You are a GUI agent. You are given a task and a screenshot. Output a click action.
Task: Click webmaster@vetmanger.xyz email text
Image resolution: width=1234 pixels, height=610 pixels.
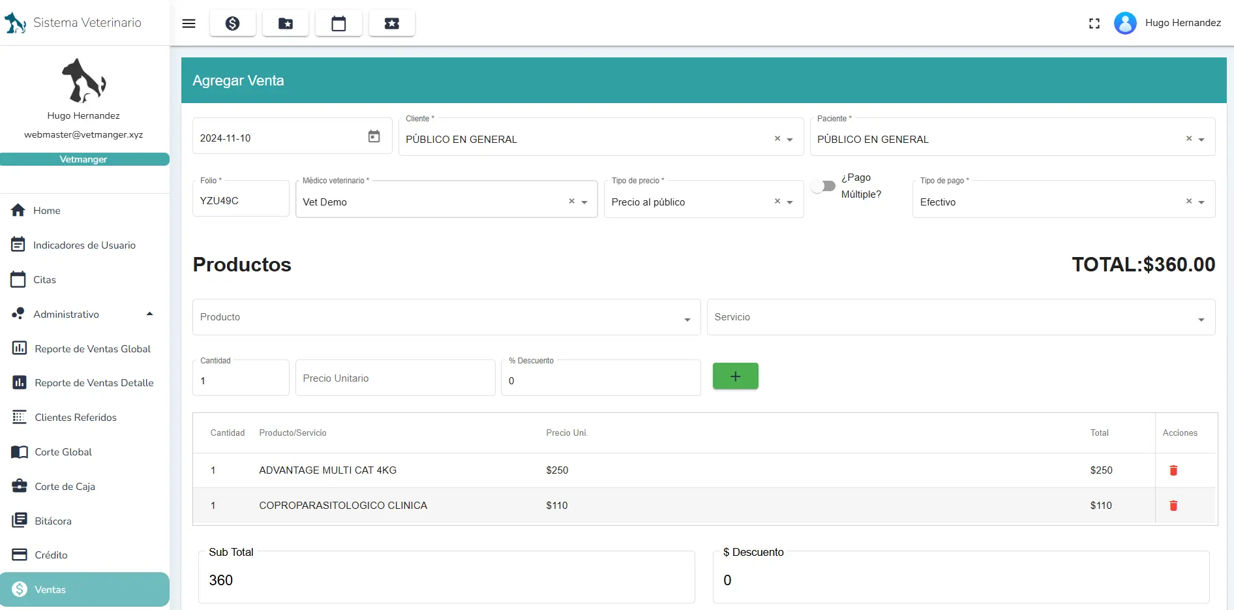pyautogui.click(x=83, y=135)
